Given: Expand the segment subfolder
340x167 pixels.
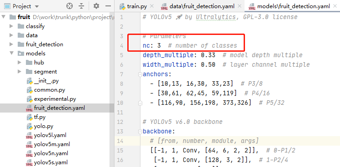Looking at the screenshot, I should pos(20,72).
